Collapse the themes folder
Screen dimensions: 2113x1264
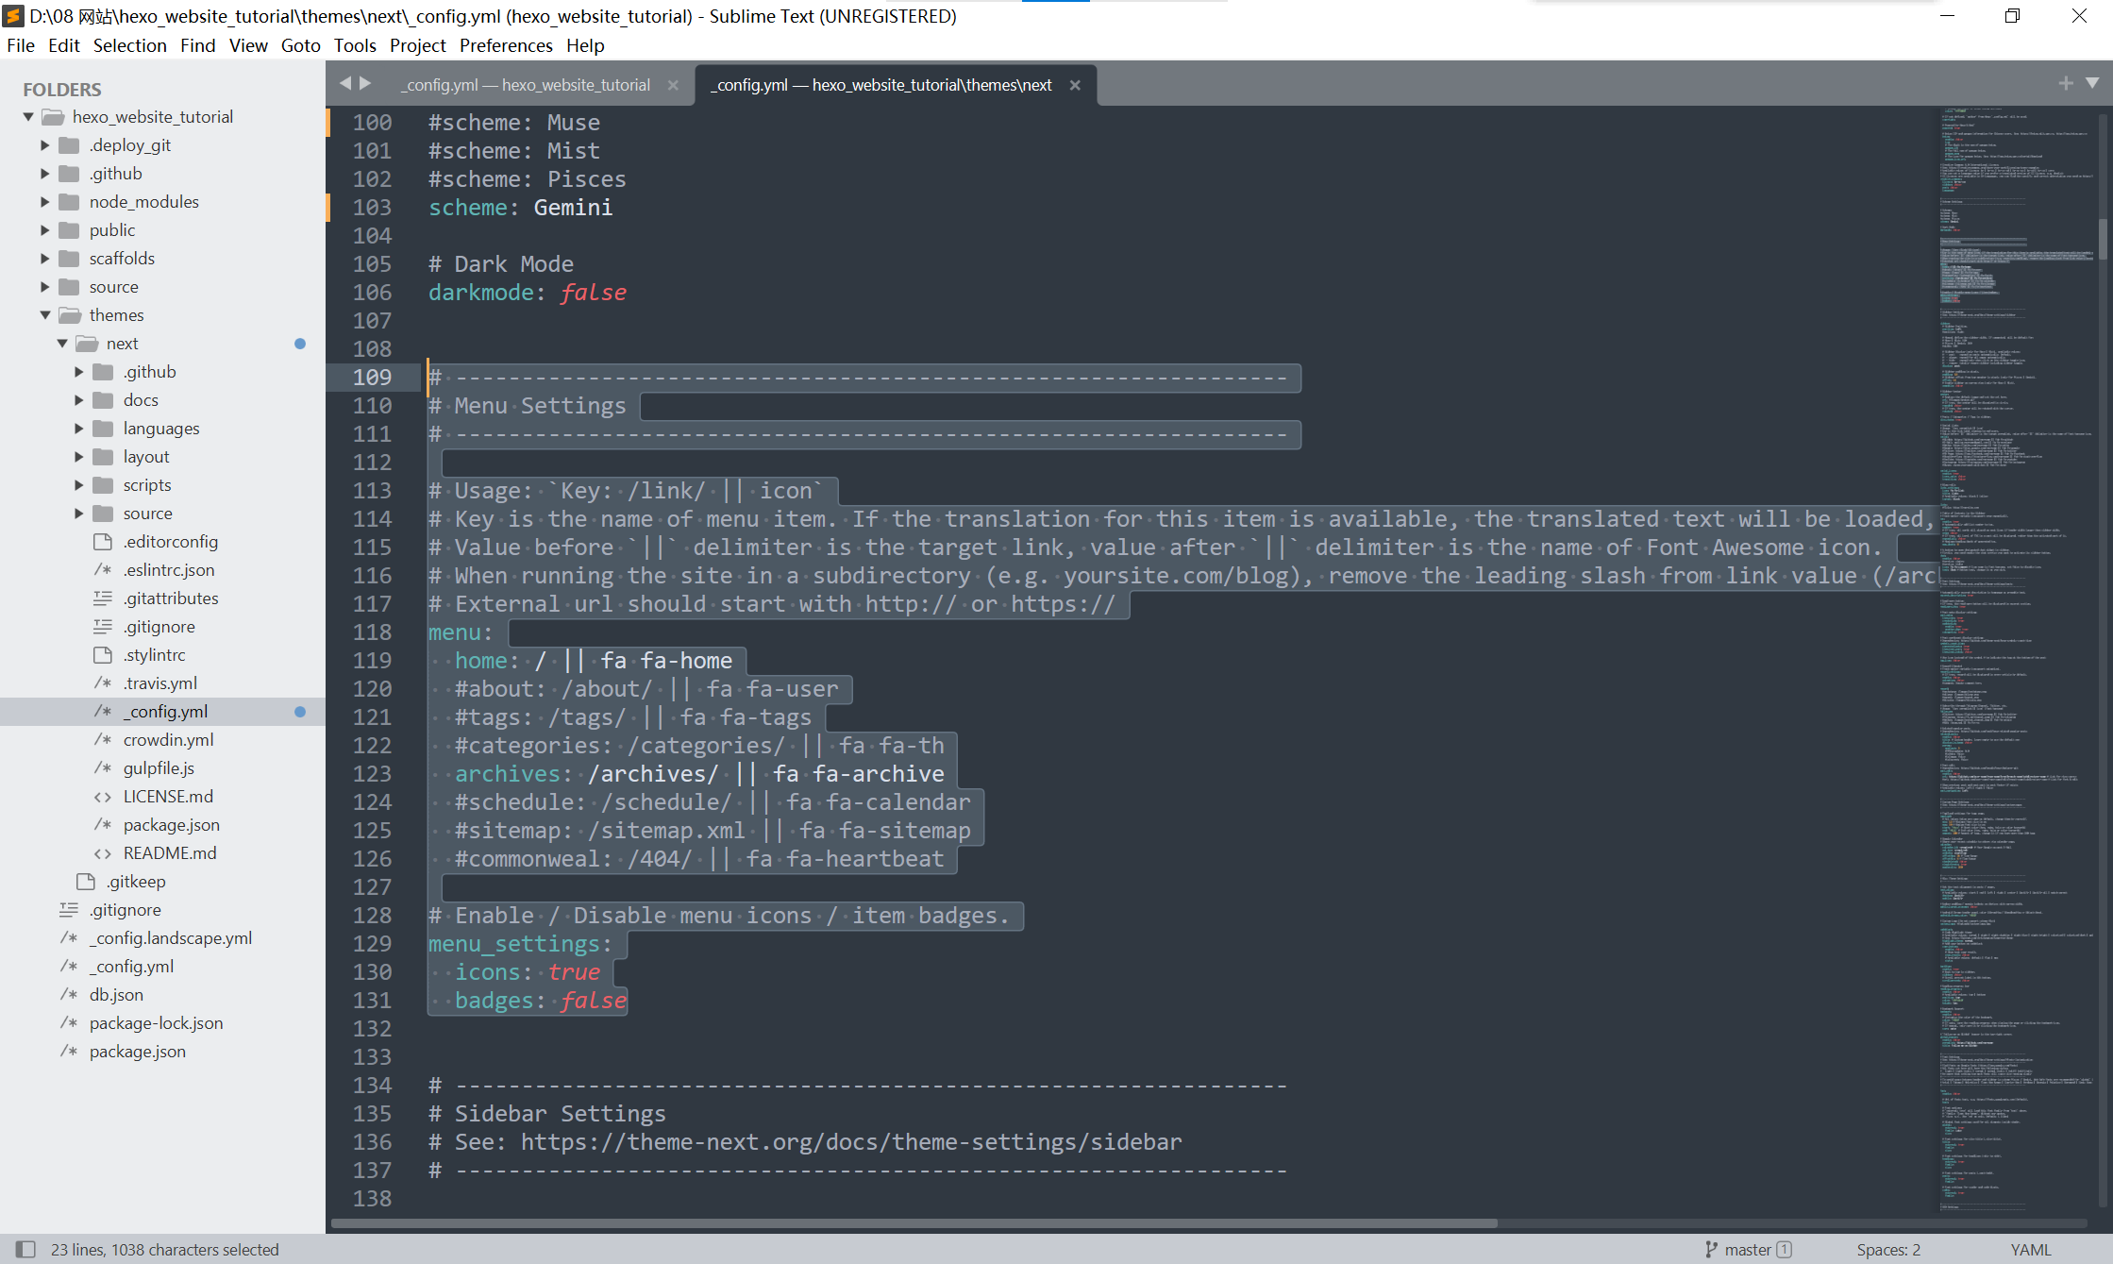pos(45,315)
